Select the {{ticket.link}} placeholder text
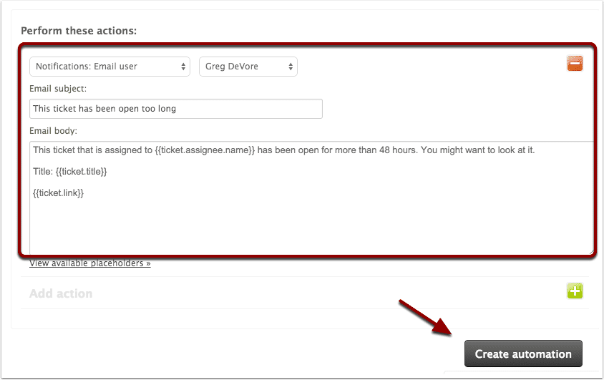The height and width of the screenshot is (380, 604). coord(58,193)
